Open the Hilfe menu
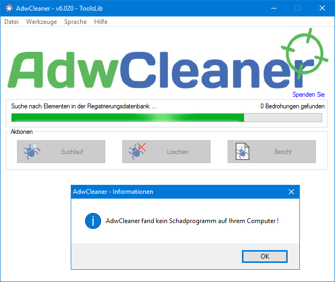This screenshot has height=282, width=335. coord(100,22)
